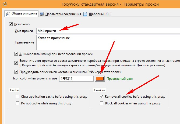Go to the Шаблоны URL tab
This screenshot has width=180, height=124.
coord(98,14)
